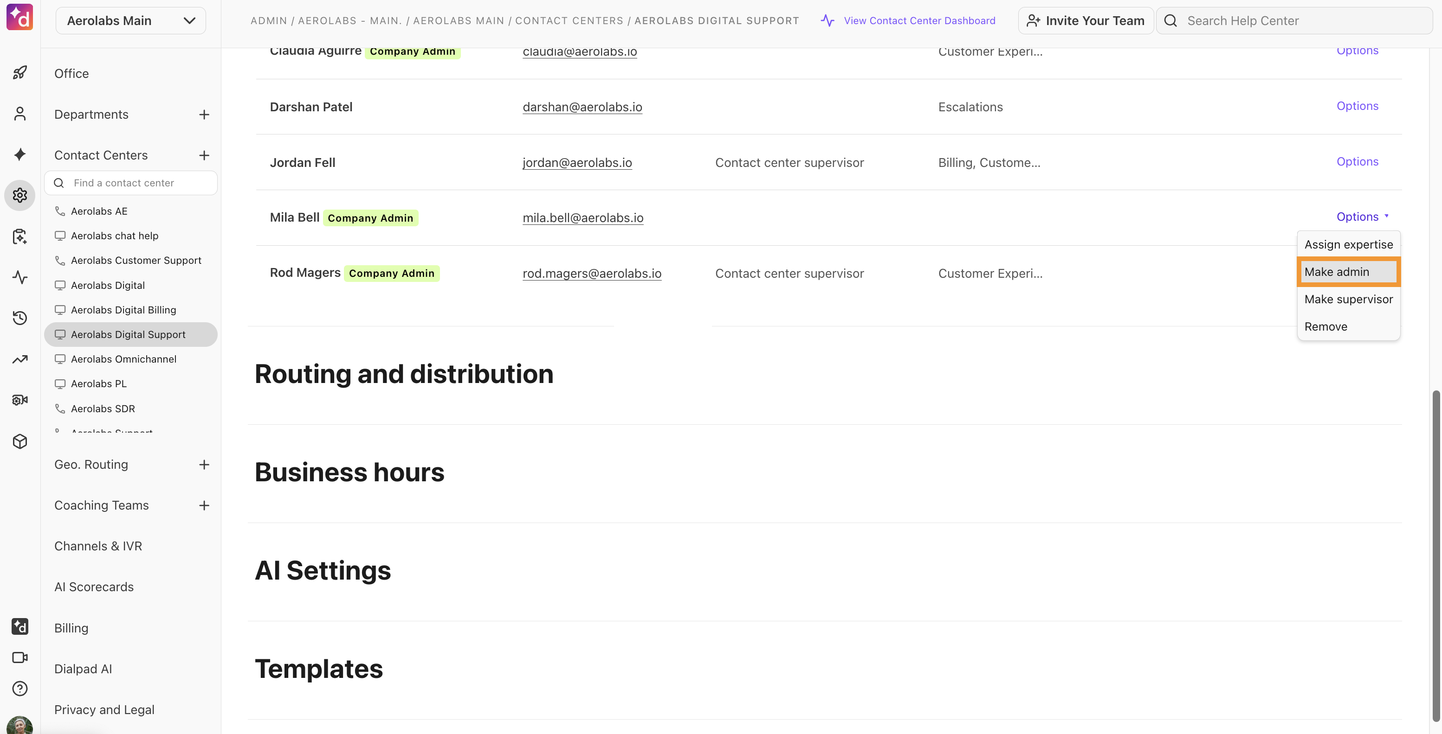The height and width of the screenshot is (734, 1442).
Task: Open the video camera gear icon in sidebar
Action: (x=19, y=400)
